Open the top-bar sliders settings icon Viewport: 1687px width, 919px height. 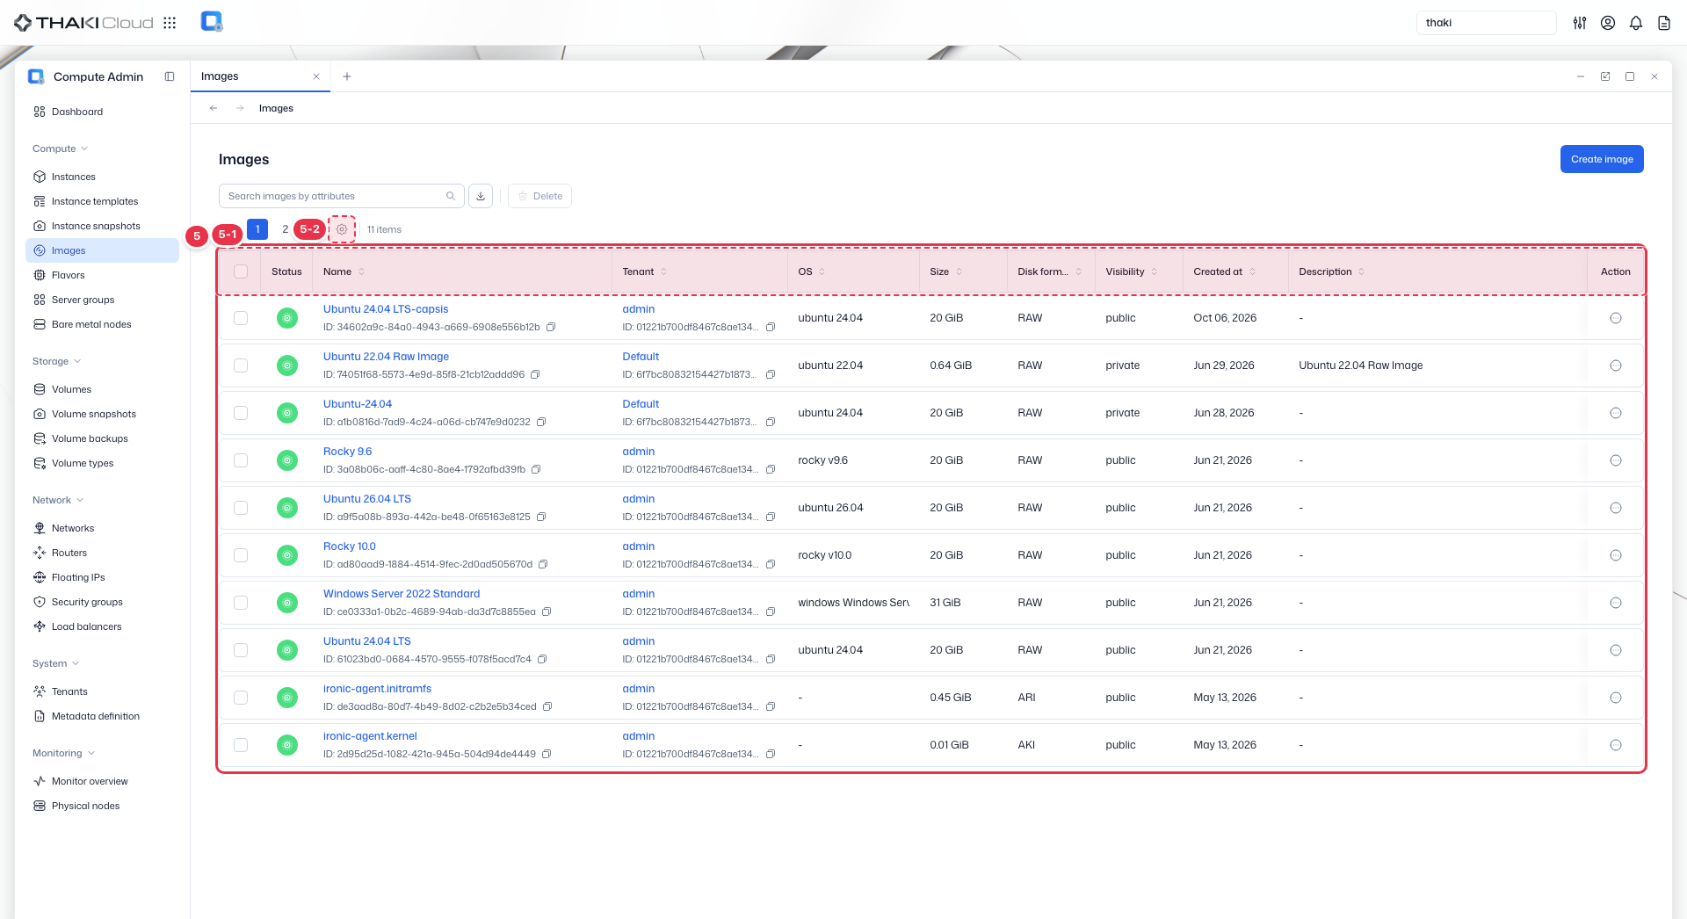tap(1580, 23)
